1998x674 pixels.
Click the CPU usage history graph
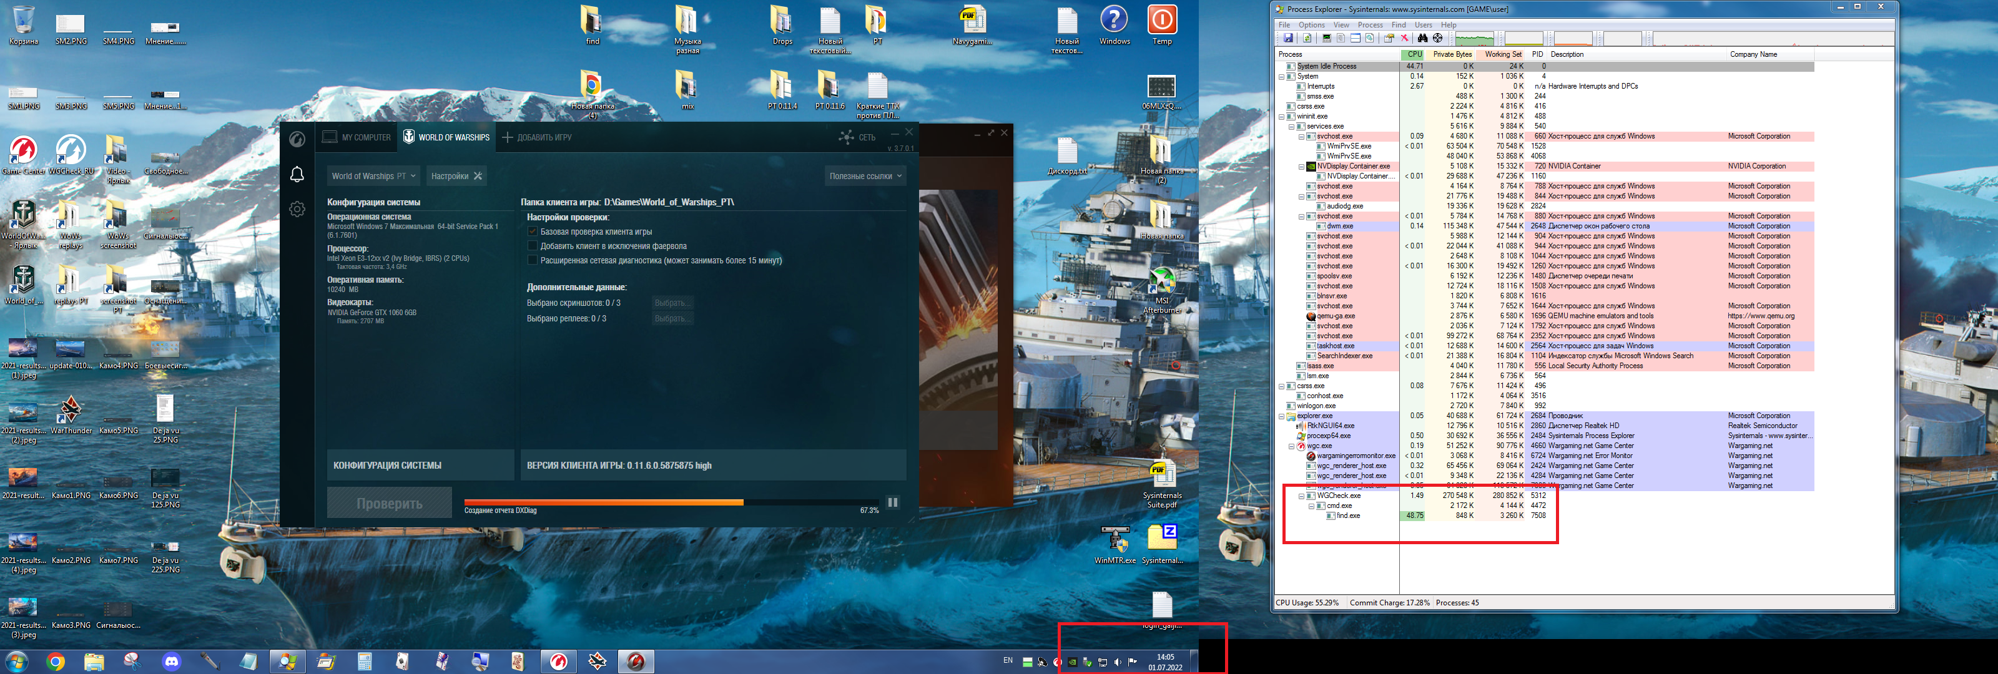(1474, 38)
